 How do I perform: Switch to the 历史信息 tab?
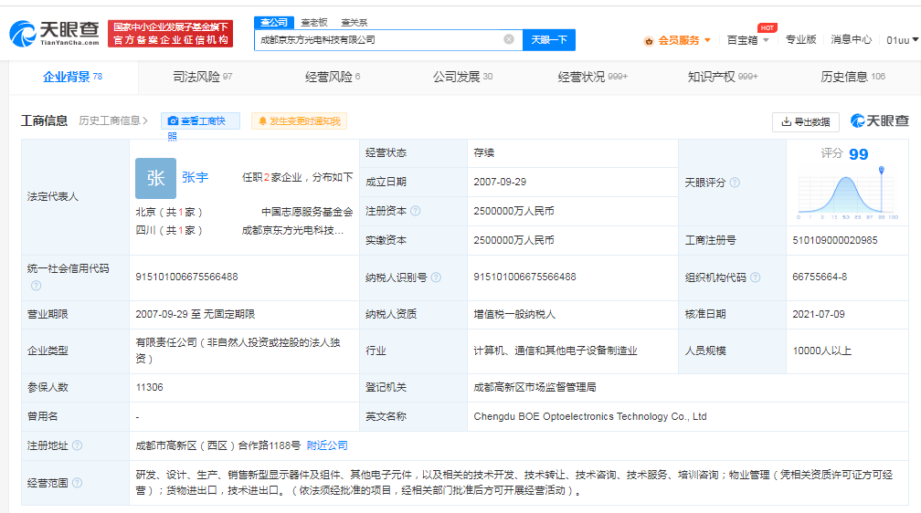point(852,77)
